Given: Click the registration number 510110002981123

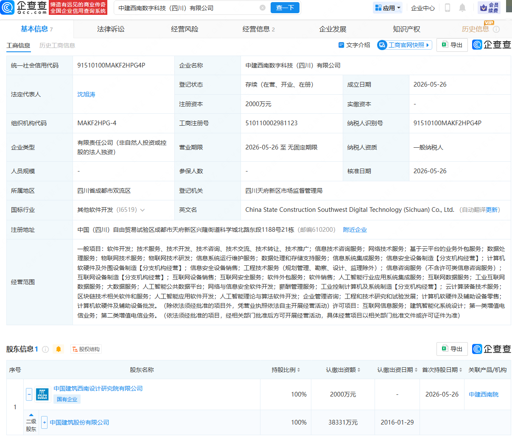Looking at the screenshot, I should [x=271, y=123].
